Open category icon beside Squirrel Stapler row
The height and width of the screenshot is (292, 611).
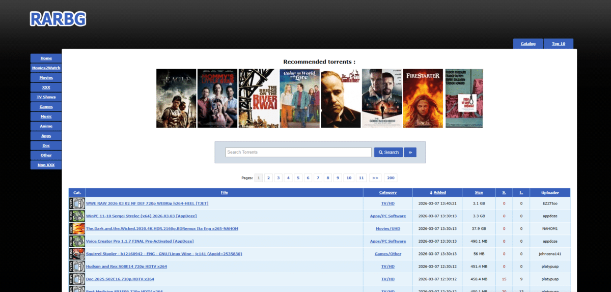coord(77,253)
